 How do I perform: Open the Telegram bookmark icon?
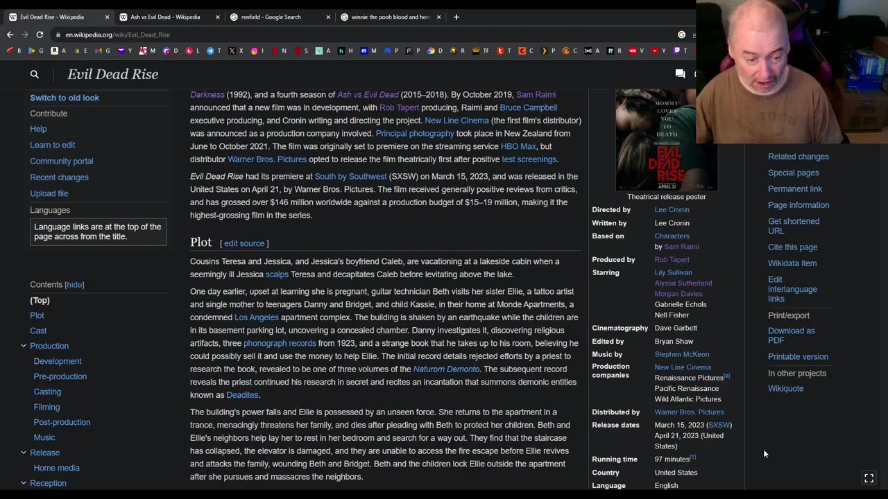pos(210,51)
